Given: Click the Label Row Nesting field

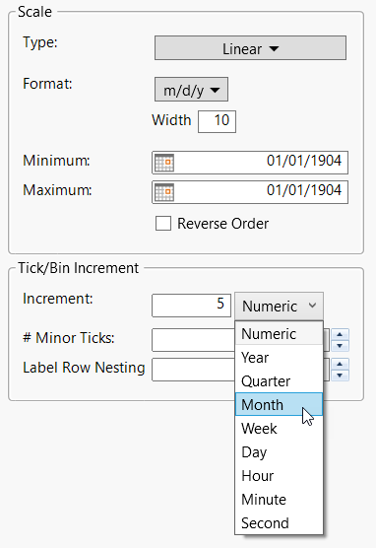Looking at the screenshot, I should (x=193, y=370).
